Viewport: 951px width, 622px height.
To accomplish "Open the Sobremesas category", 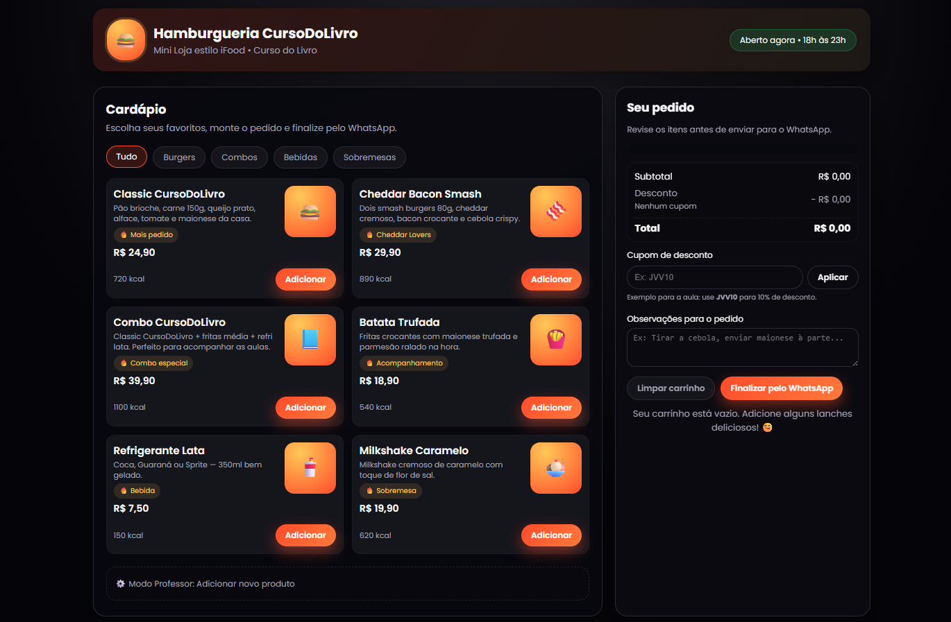I will click(369, 157).
